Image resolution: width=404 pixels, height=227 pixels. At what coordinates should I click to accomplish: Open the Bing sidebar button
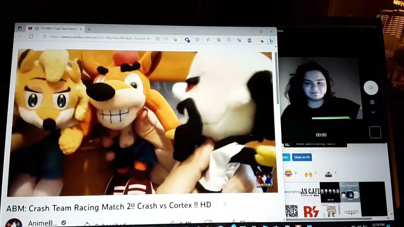pos(271,41)
